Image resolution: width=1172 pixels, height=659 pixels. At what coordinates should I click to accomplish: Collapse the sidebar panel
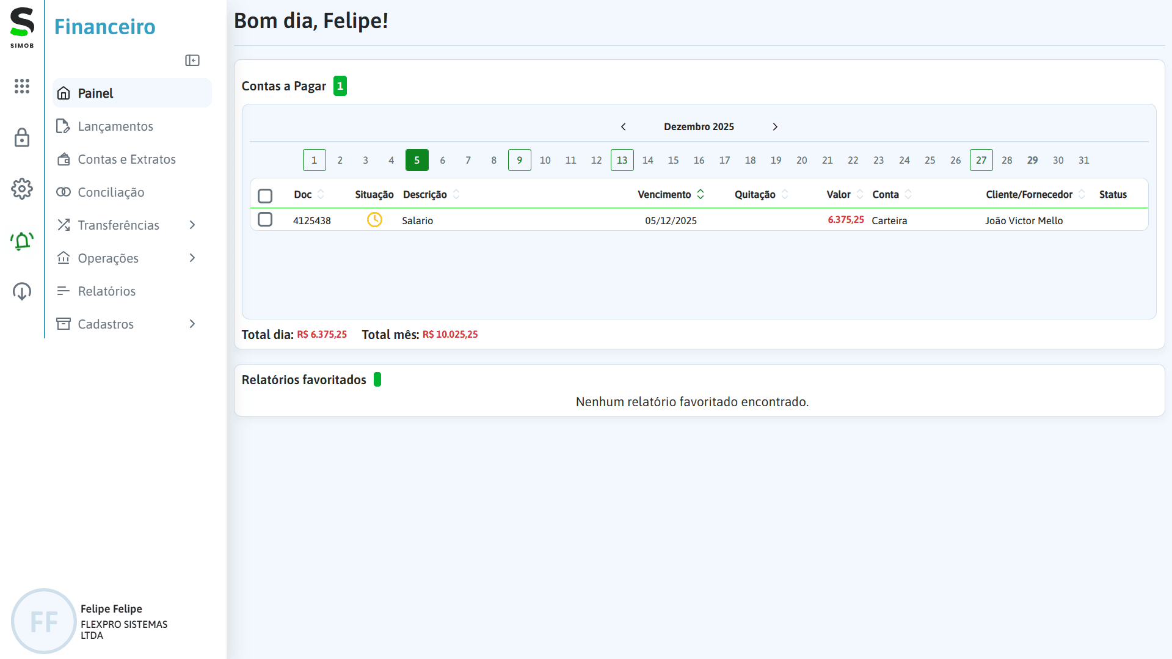click(192, 60)
